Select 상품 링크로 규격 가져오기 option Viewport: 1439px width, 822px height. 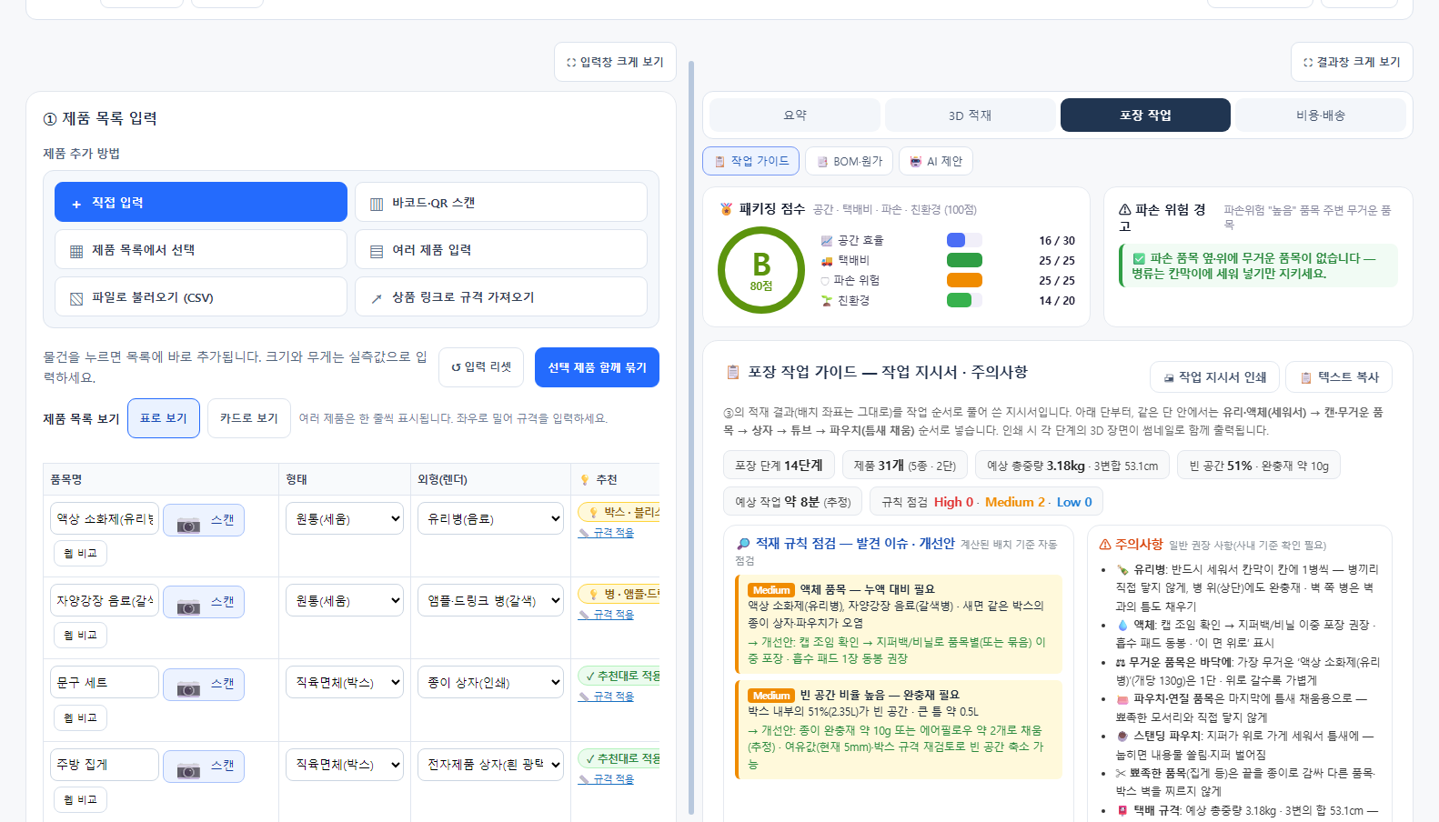[x=501, y=296]
